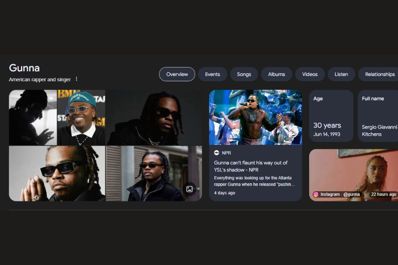Open the NPR headline about YSL's shadow
The width and height of the screenshot is (398, 265).
coord(251,166)
